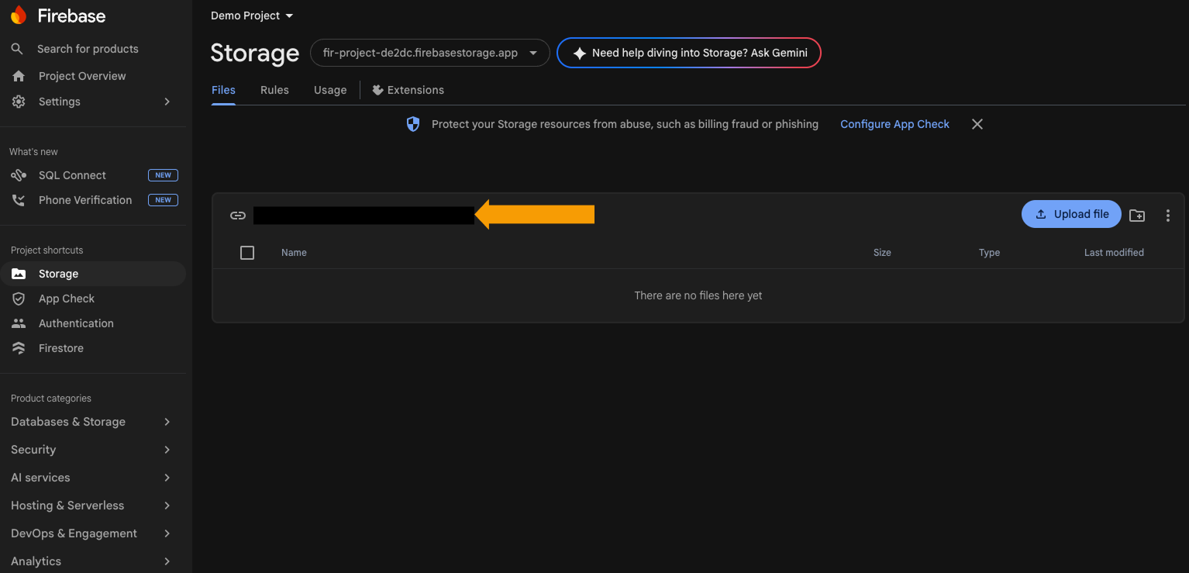Click the App Check shield icon in sidebar

pos(19,299)
